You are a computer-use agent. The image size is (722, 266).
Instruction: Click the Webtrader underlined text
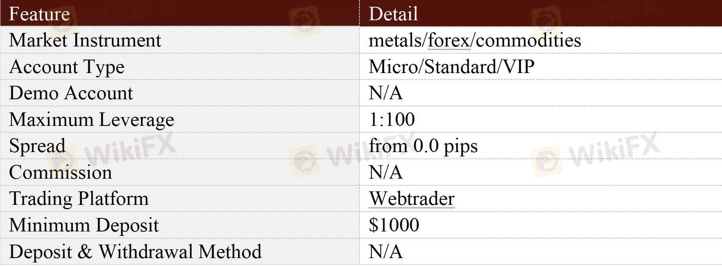(x=412, y=199)
